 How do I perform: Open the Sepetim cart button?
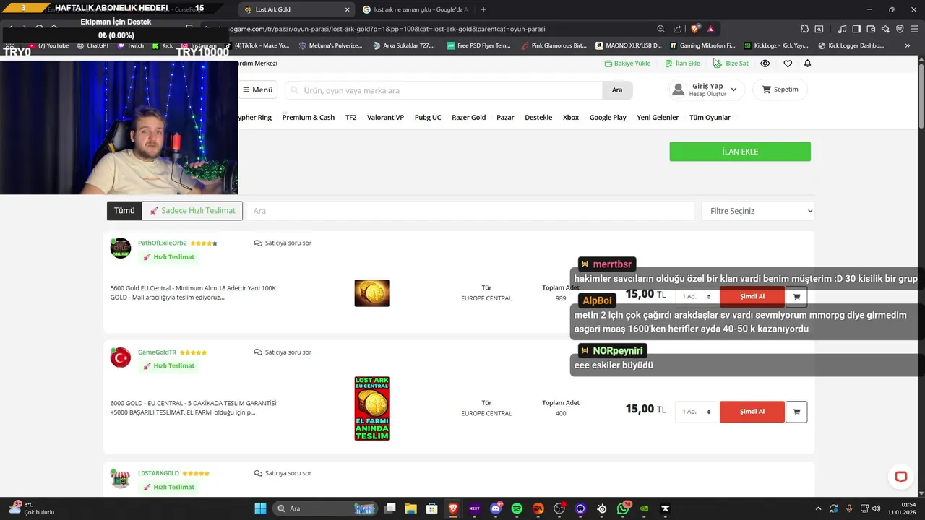(x=780, y=90)
